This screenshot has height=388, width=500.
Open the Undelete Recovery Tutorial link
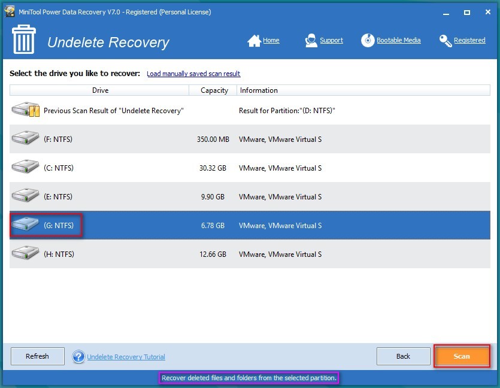coord(126,357)
